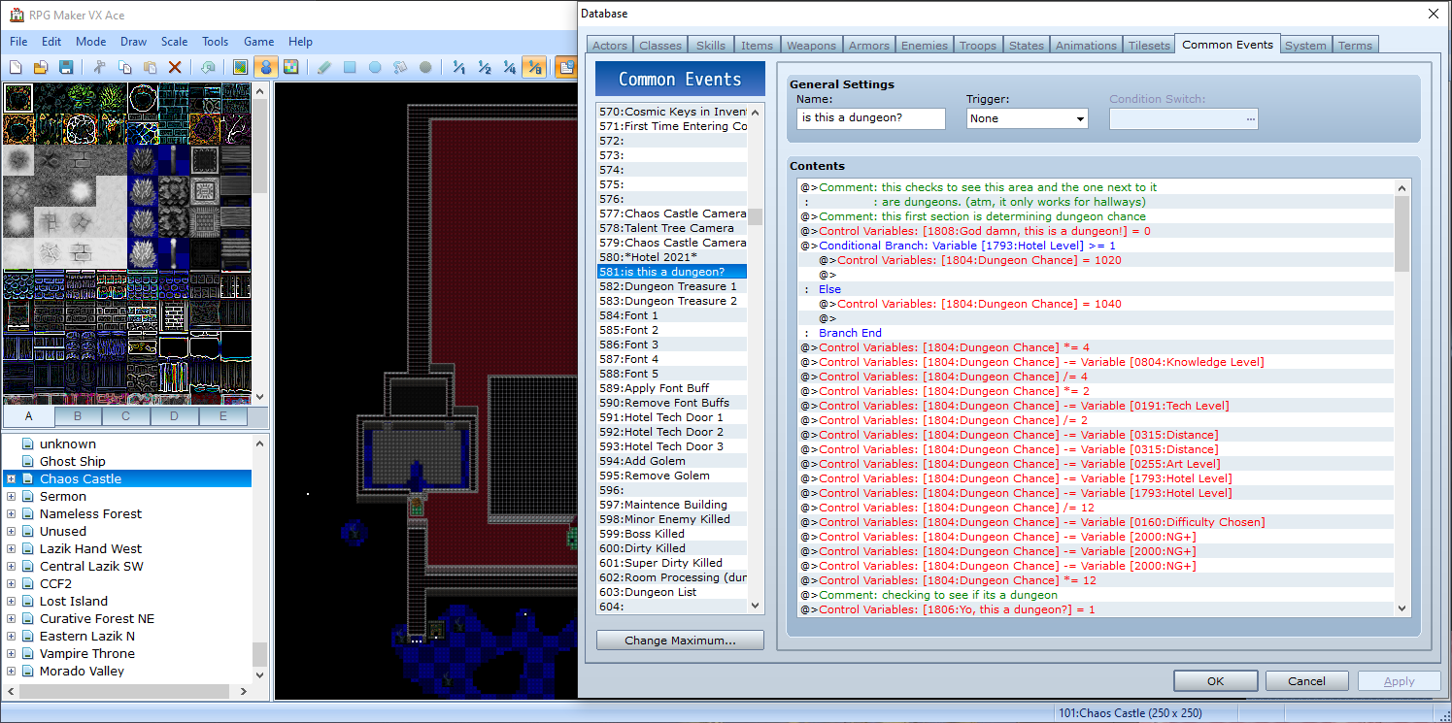Image resolution: width=1452 pixels, height=723 pixels.
Task: Select the Morado Valley map
Action: point(82,672)
